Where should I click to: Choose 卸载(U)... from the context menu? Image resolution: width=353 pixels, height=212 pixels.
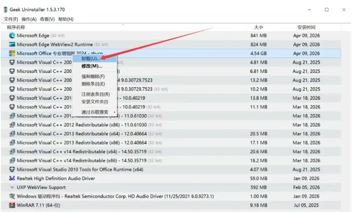click(94, 58)
